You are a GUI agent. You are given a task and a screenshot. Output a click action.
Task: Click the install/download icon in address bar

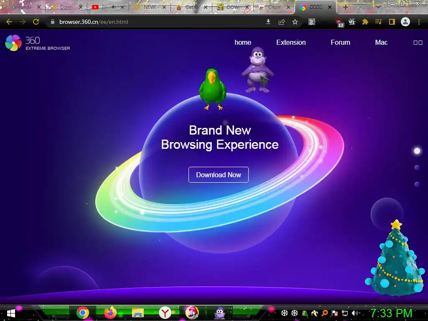click(268, 22)
